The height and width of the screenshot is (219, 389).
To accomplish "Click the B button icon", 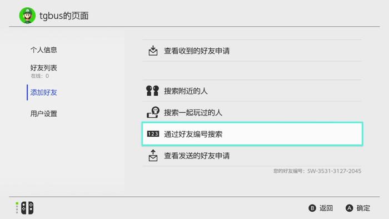I will click(312, 208).
